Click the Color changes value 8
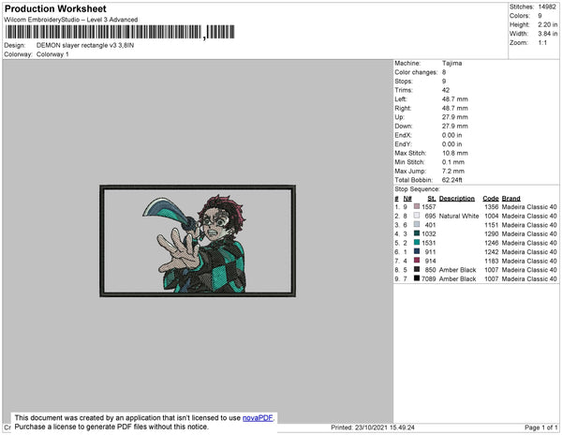Image resolution: width=562 pixels, height=435 pixels. pyautogui.click(x=444, y=72)
